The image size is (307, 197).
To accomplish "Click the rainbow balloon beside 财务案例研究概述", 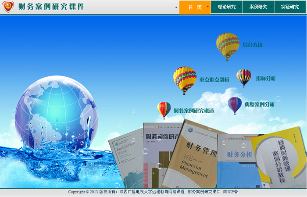I will (164, 109).
